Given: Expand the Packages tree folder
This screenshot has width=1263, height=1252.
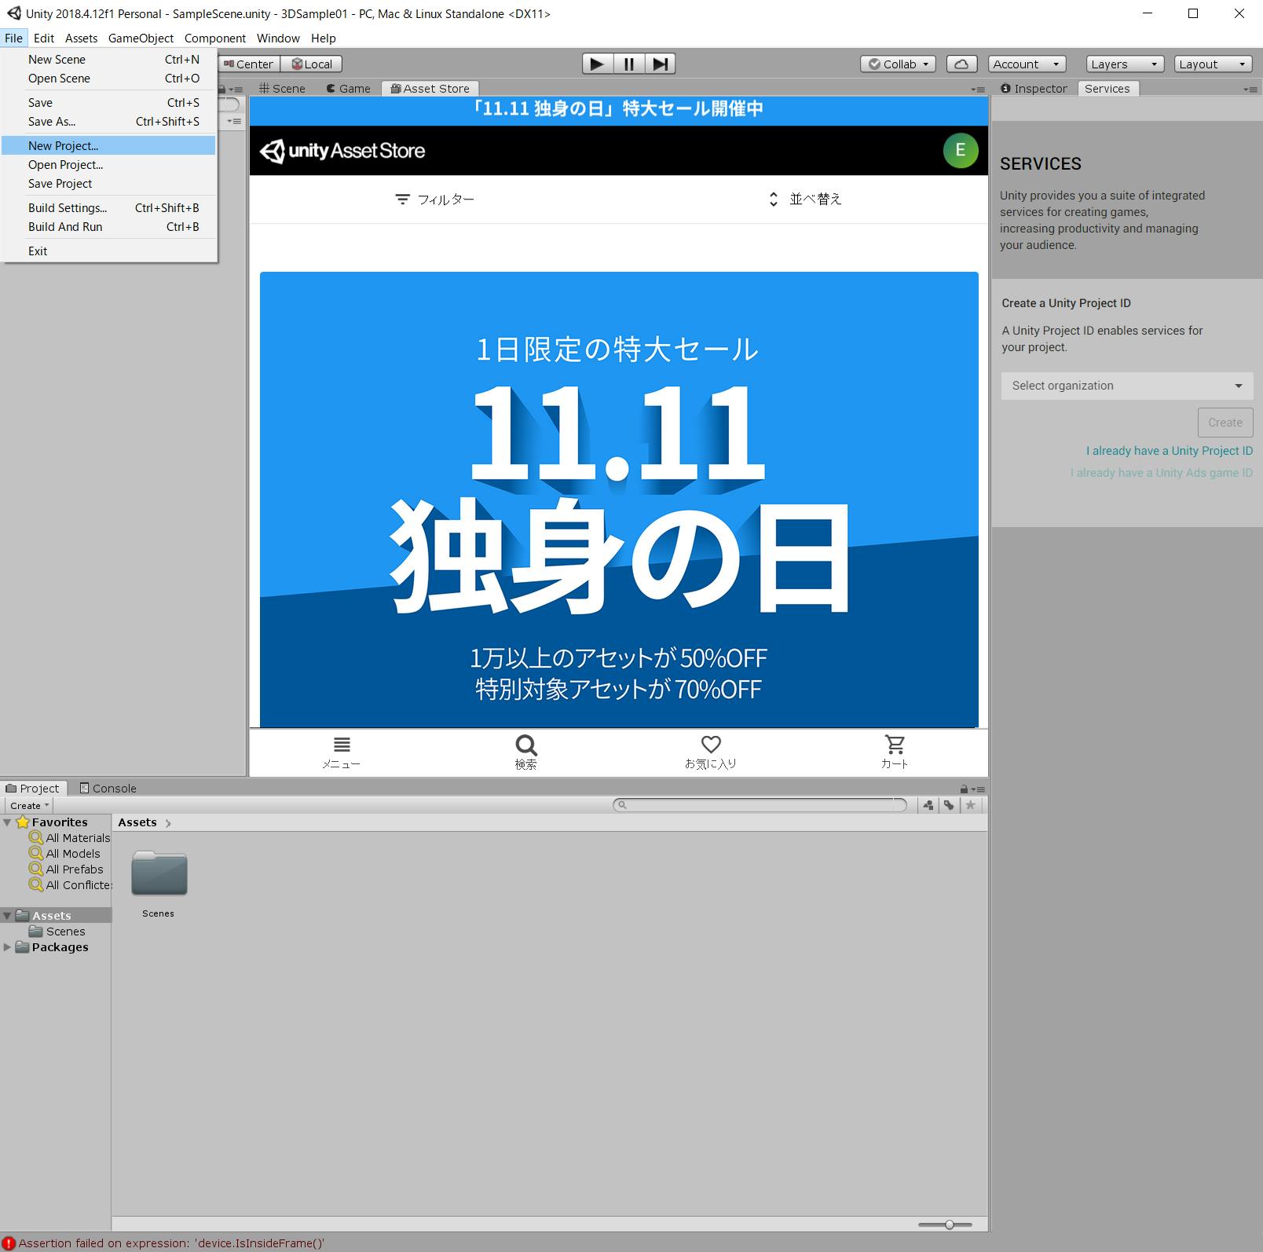Looking at the screenshot, I should click(x=7, y=947).
